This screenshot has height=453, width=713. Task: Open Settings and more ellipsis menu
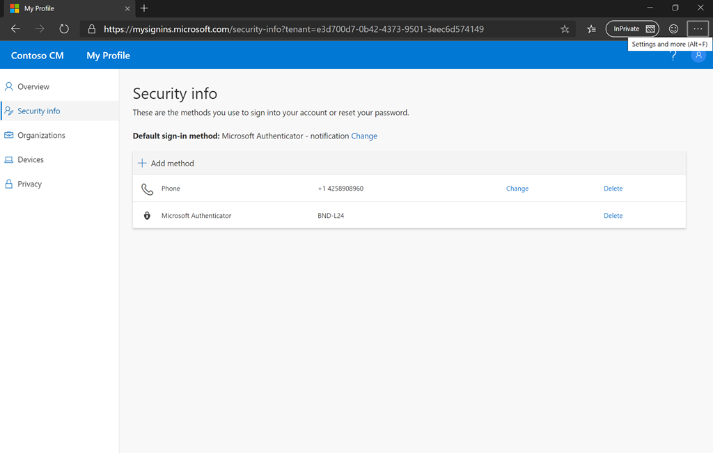[698, 29]
